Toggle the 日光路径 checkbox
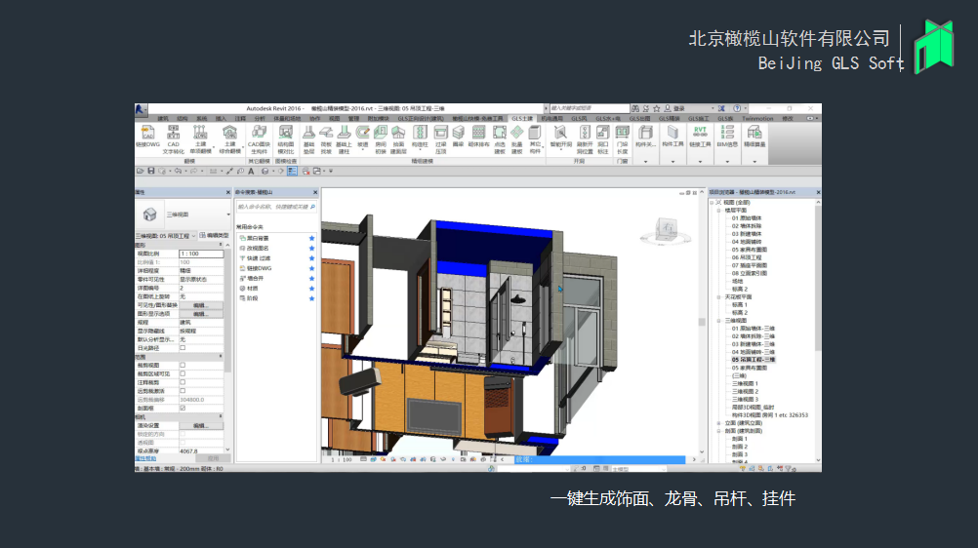This screenshot has height=548, width=978. [x=183, y=348]
